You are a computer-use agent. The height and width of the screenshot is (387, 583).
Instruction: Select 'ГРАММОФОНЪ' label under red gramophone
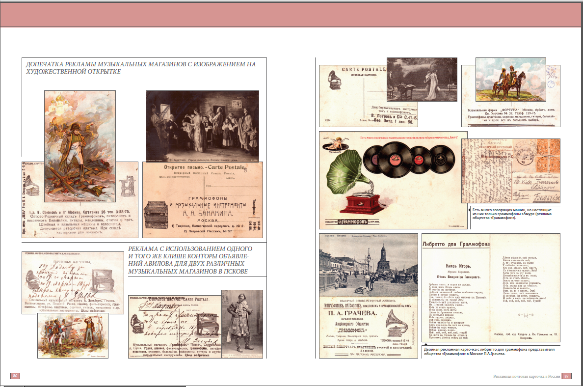(352, 222)
